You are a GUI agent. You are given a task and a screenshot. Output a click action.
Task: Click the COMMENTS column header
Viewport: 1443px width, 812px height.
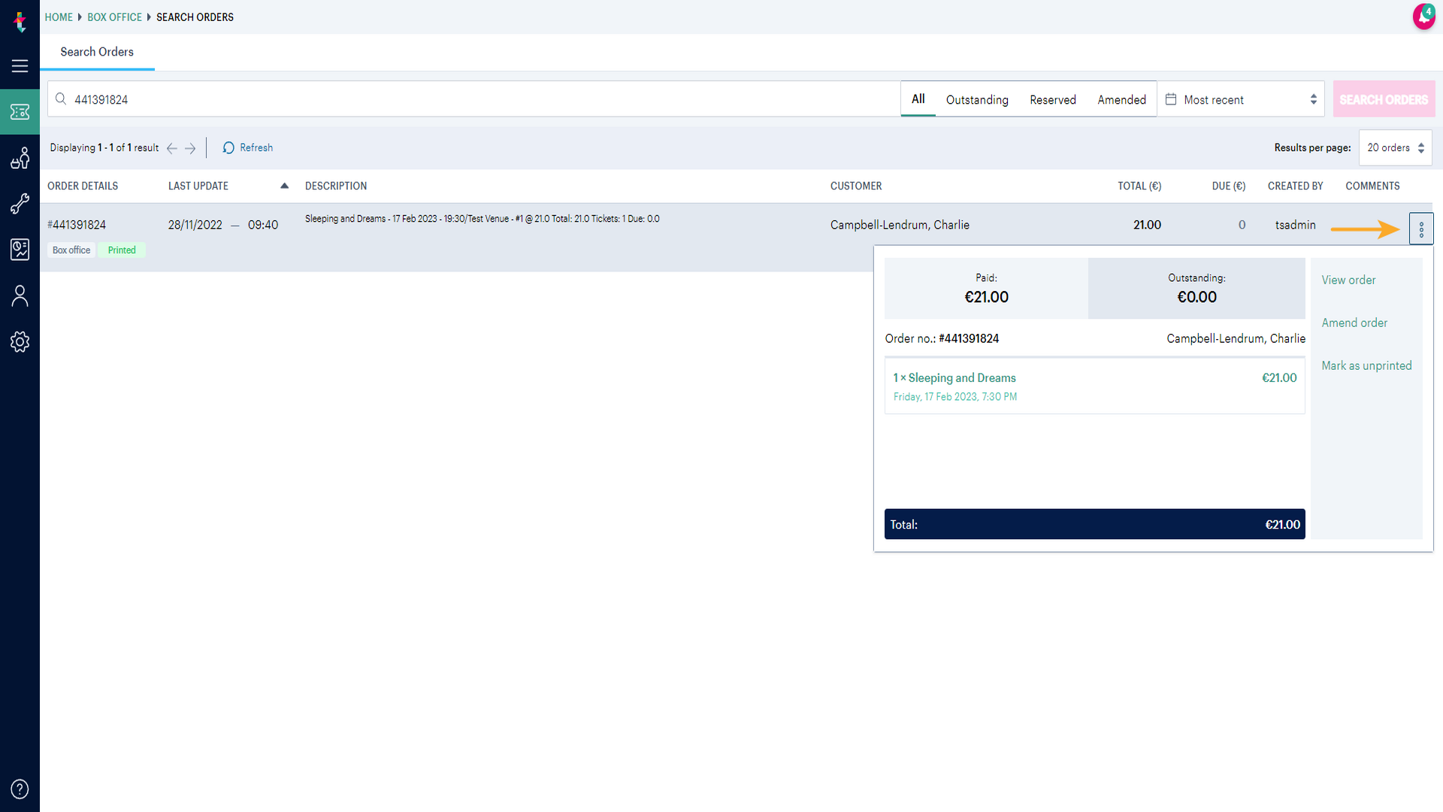coord(1372,186)
